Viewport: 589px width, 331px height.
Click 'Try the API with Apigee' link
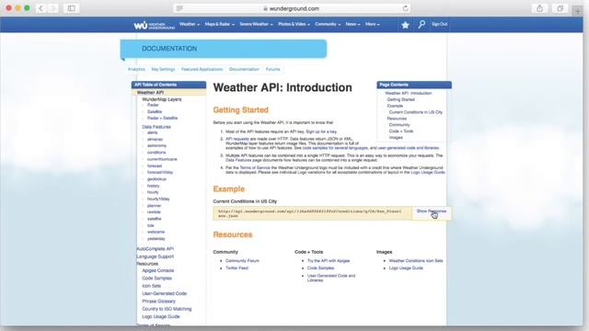coord(329,260)
